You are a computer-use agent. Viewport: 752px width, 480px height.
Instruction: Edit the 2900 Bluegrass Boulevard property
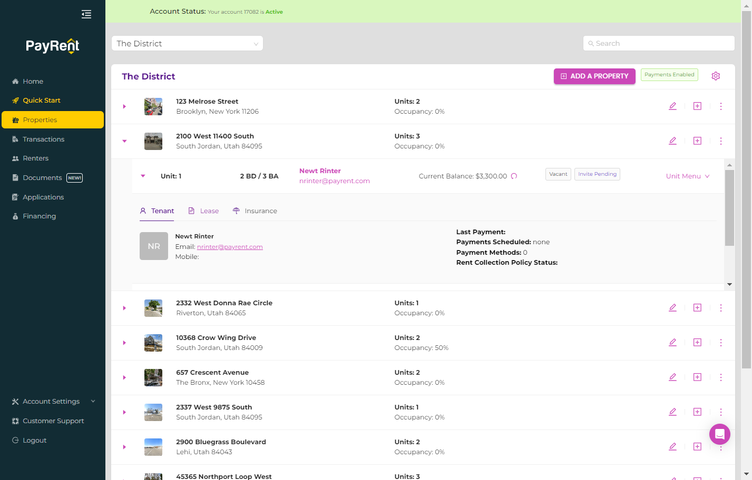(x=672, y=447)
